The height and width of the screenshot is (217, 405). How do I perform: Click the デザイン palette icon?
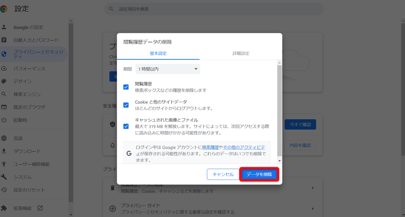coord(4,81)
